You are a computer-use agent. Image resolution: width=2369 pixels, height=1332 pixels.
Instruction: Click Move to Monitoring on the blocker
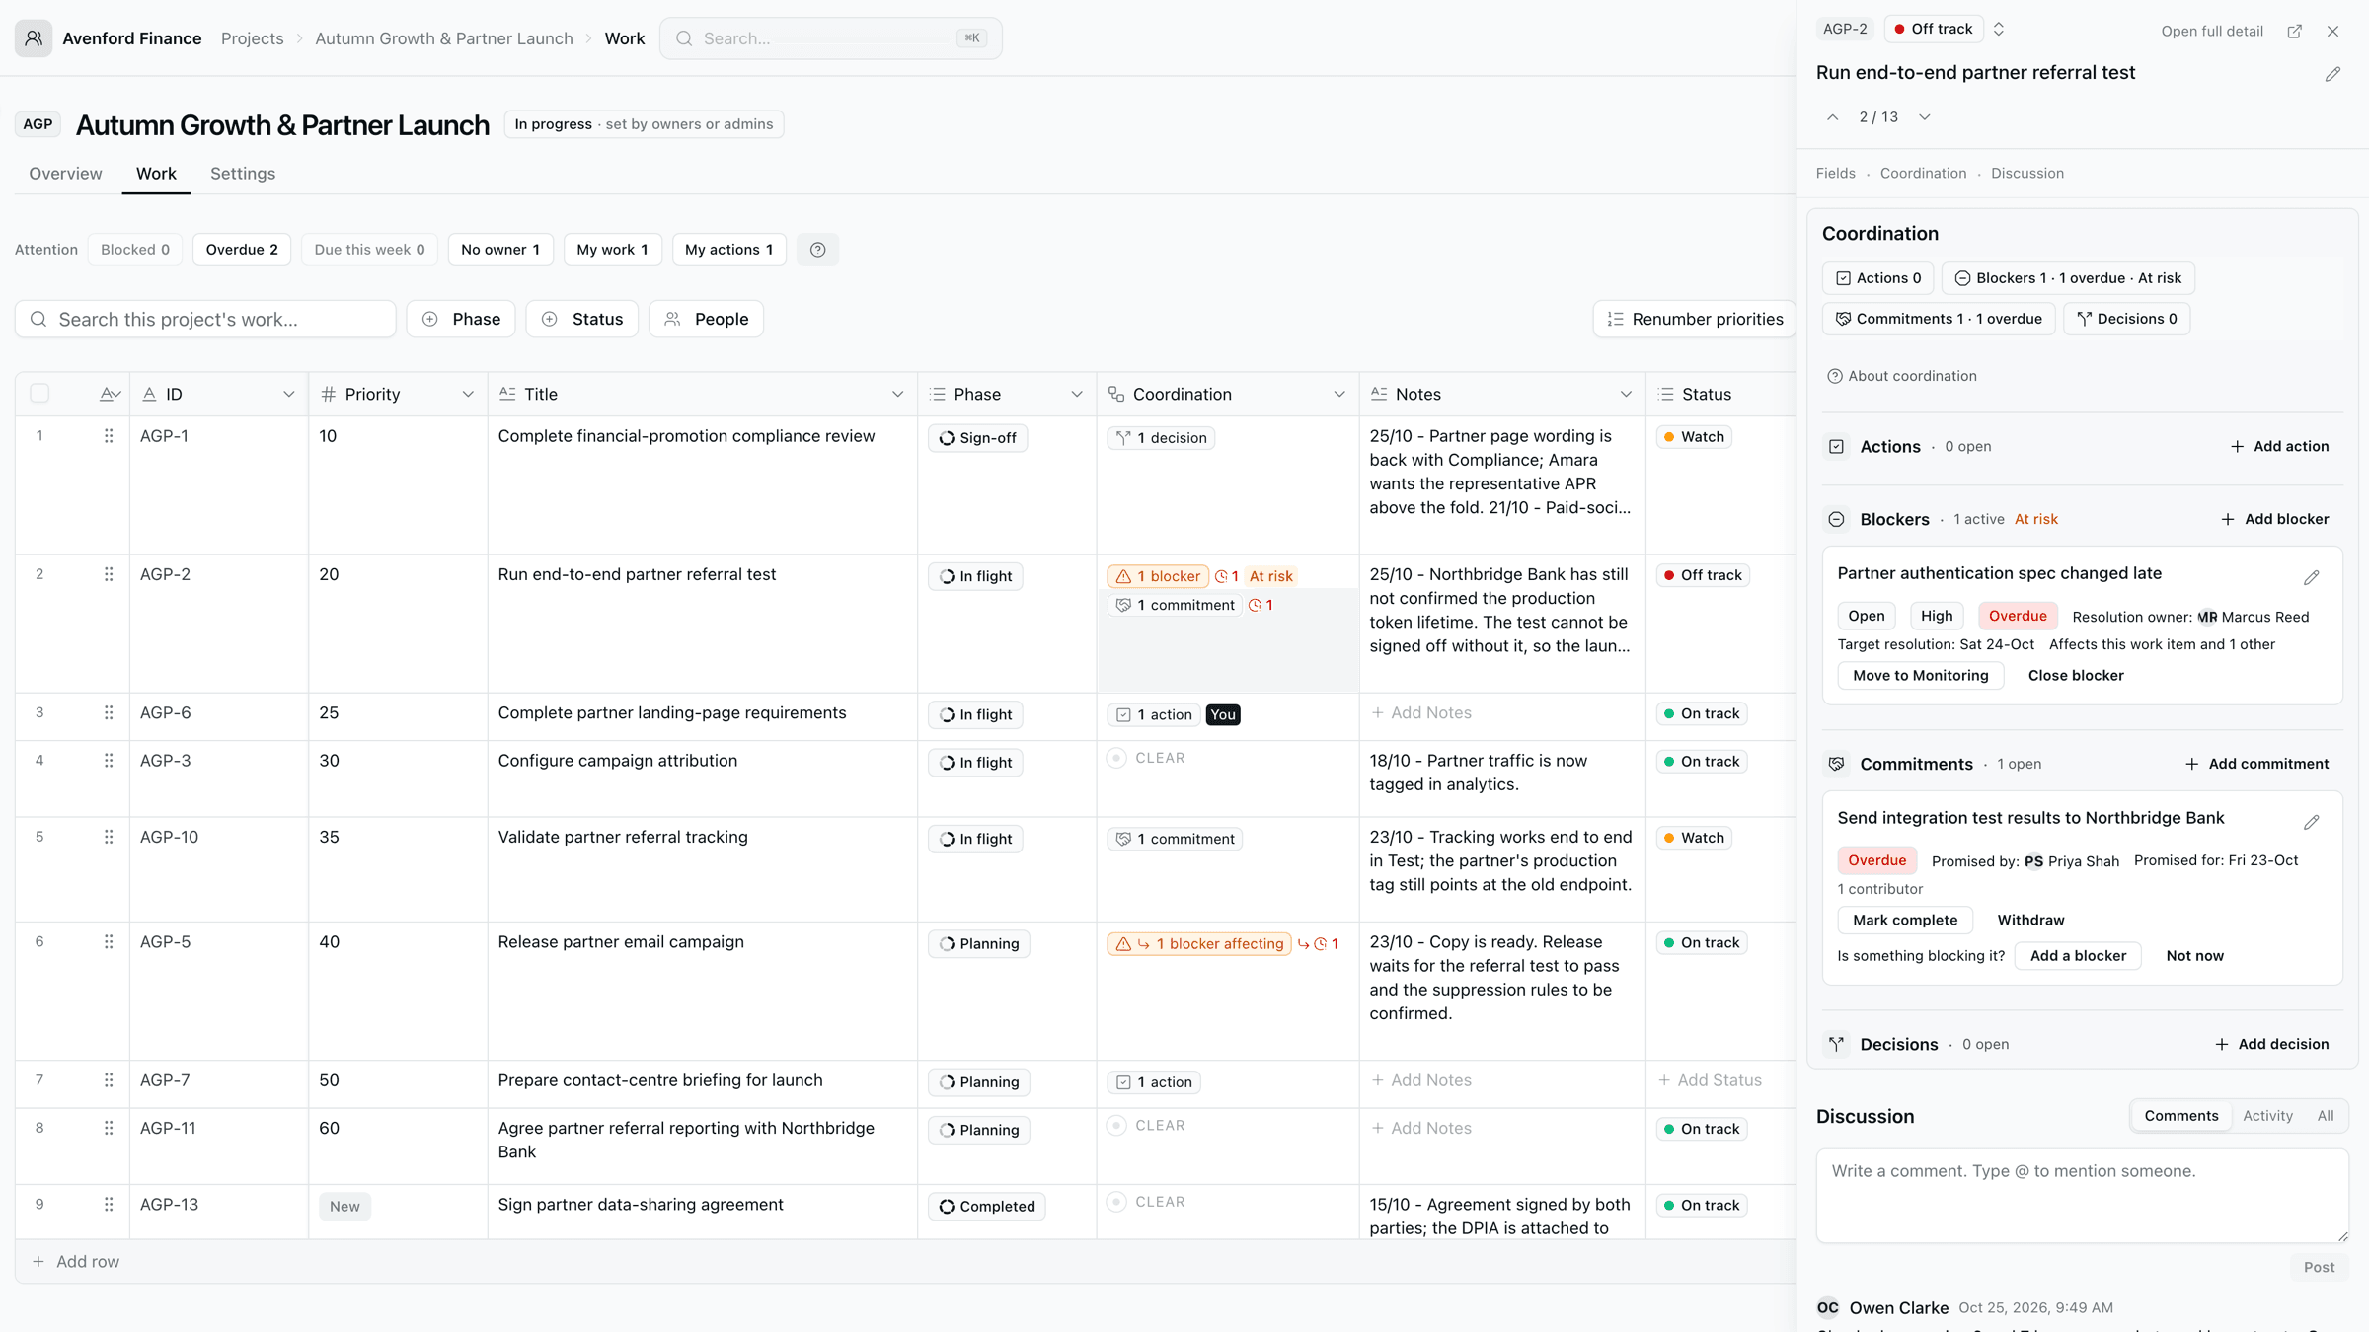point(1921,675)
